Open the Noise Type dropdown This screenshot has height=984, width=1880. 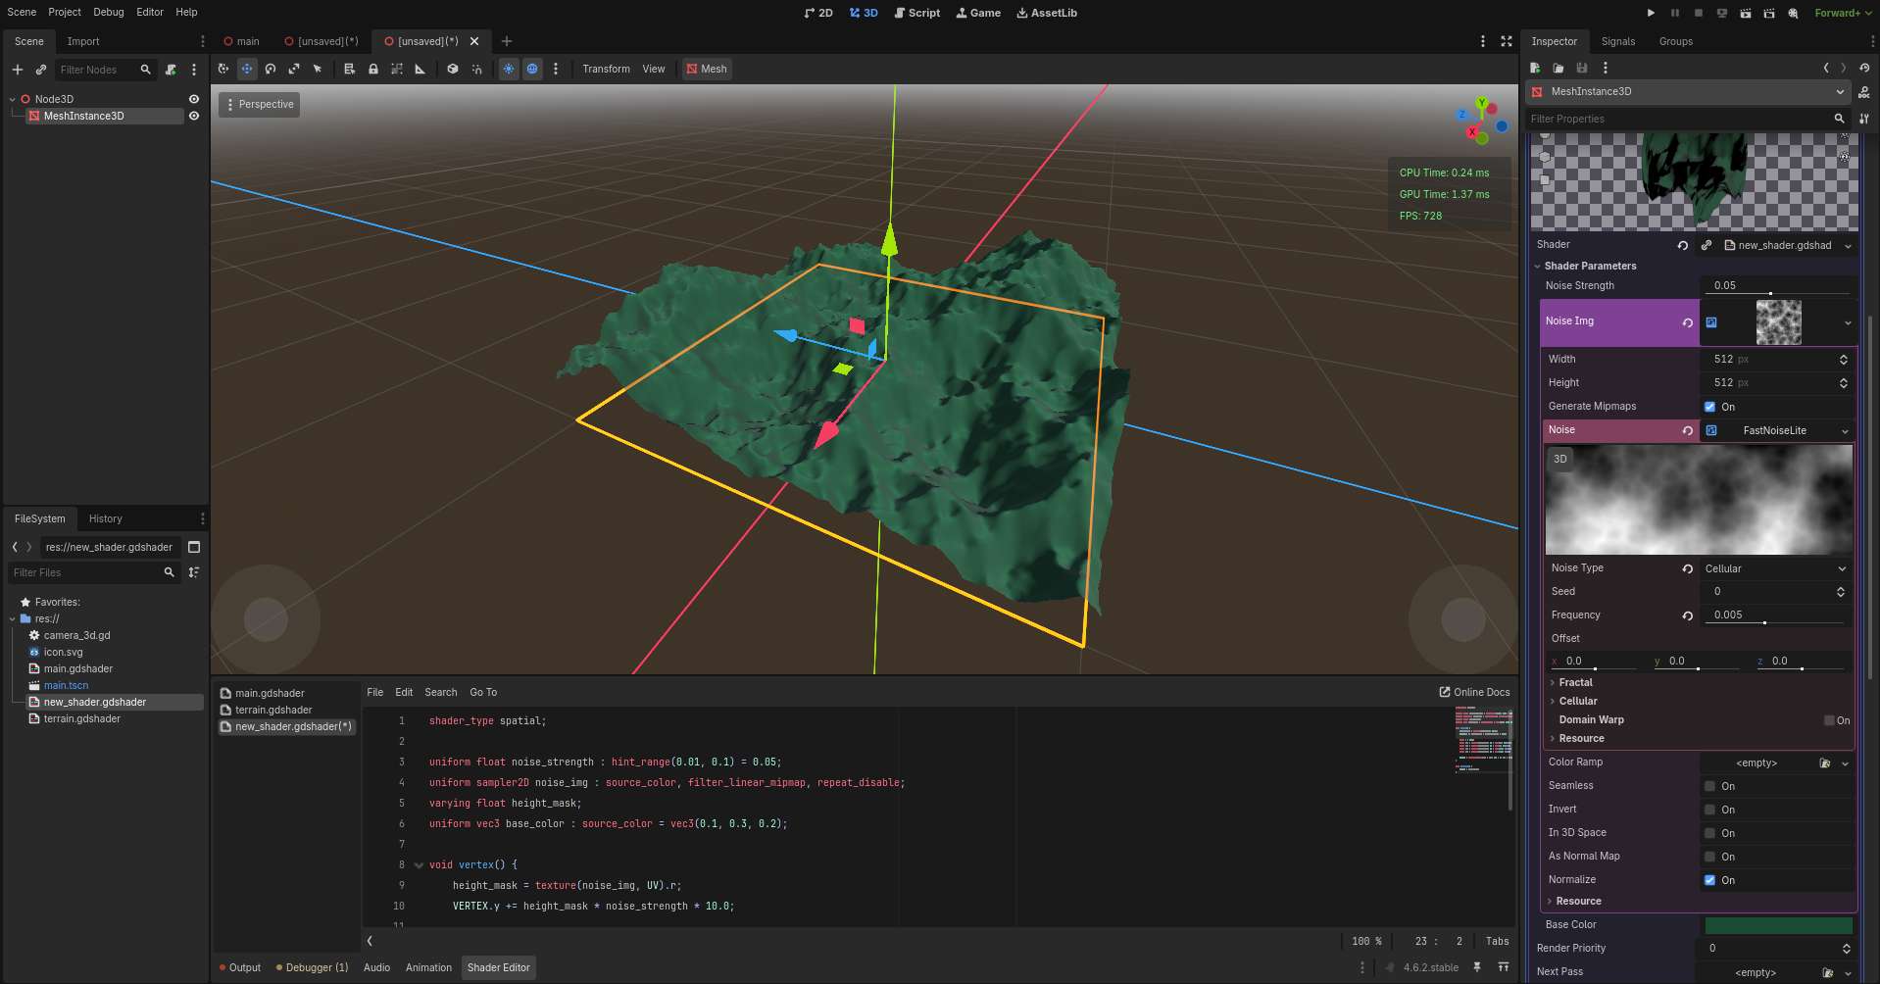coord(1775,568)
